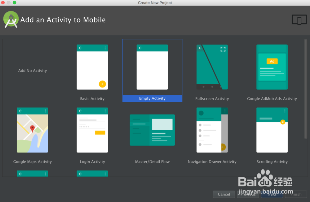Click the Scrolling Activity label
Screen dimensions: 310x202
tap(272, 161)
